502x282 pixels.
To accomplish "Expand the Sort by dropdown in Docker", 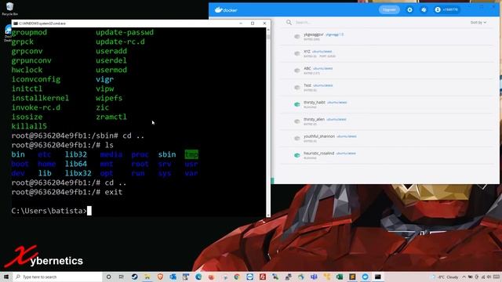I will (x=478, y=23).
